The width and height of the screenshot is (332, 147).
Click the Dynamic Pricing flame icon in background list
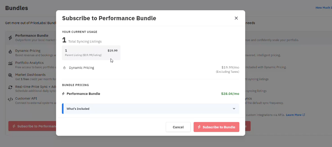(10, 52)
